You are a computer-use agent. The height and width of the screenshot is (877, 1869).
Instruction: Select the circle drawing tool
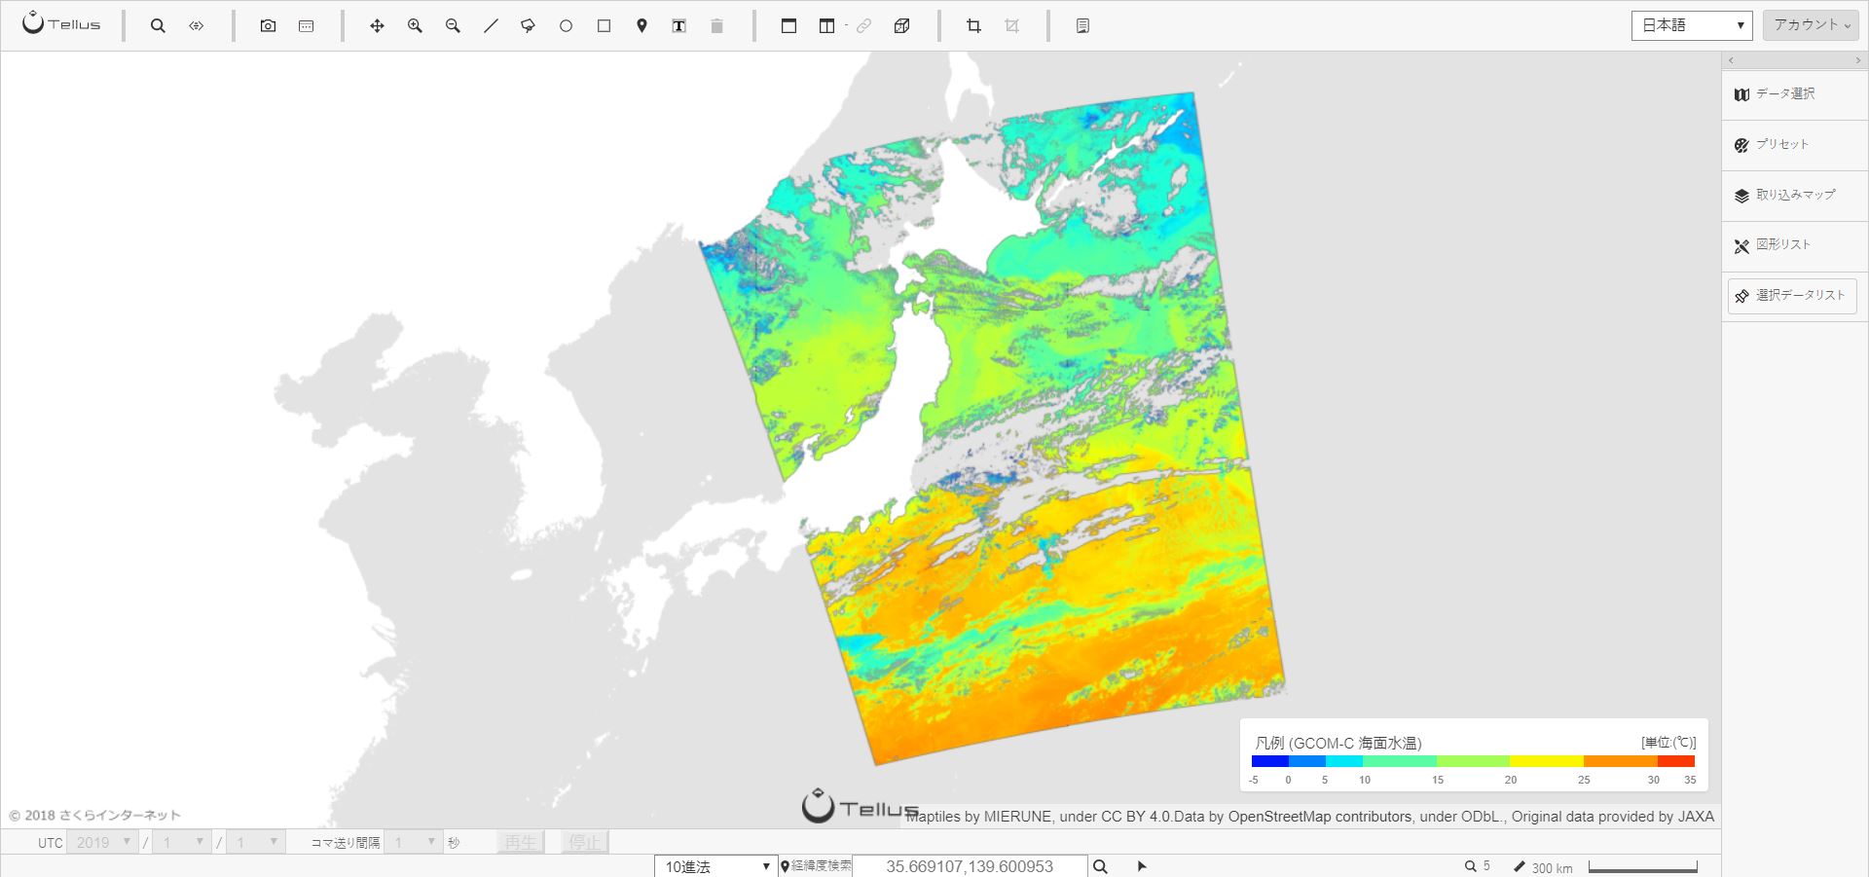(x=566, y=26)
